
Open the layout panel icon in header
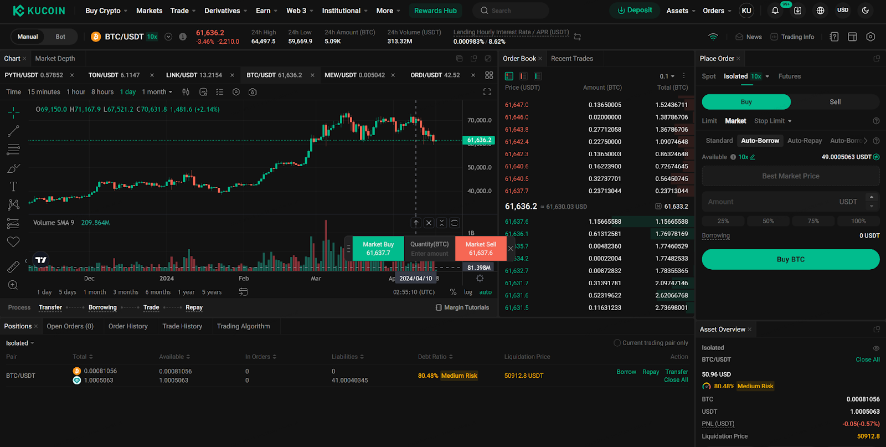pyautogui.click(x=852, y=37)
